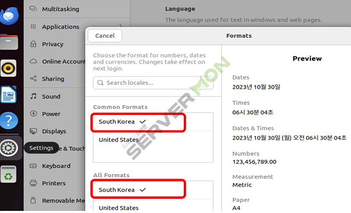Select United States under Common Formats
Viewport: 351px width, 213px height.
click(x=153, y=140)
